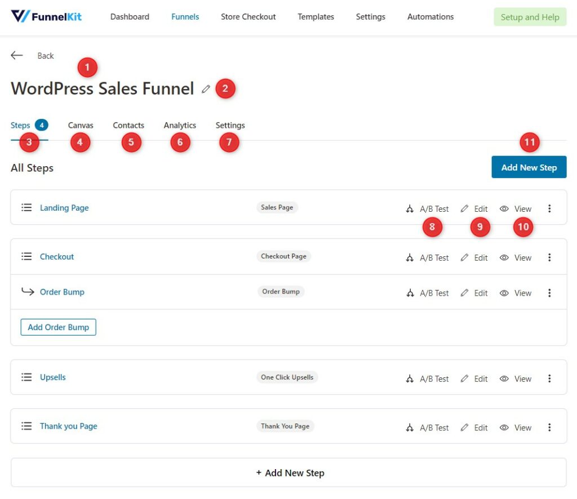Open the Funnels menu item
Image resolution: width=577 pixels, height=499 pixels.
185,16
